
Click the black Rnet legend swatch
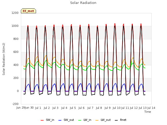(116, 120)
